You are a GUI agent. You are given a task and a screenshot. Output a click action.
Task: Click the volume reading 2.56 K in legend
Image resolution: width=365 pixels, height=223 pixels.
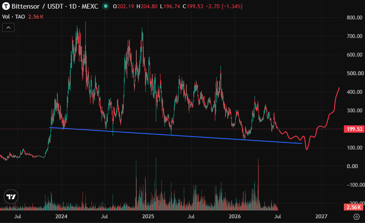pos(36,17)
